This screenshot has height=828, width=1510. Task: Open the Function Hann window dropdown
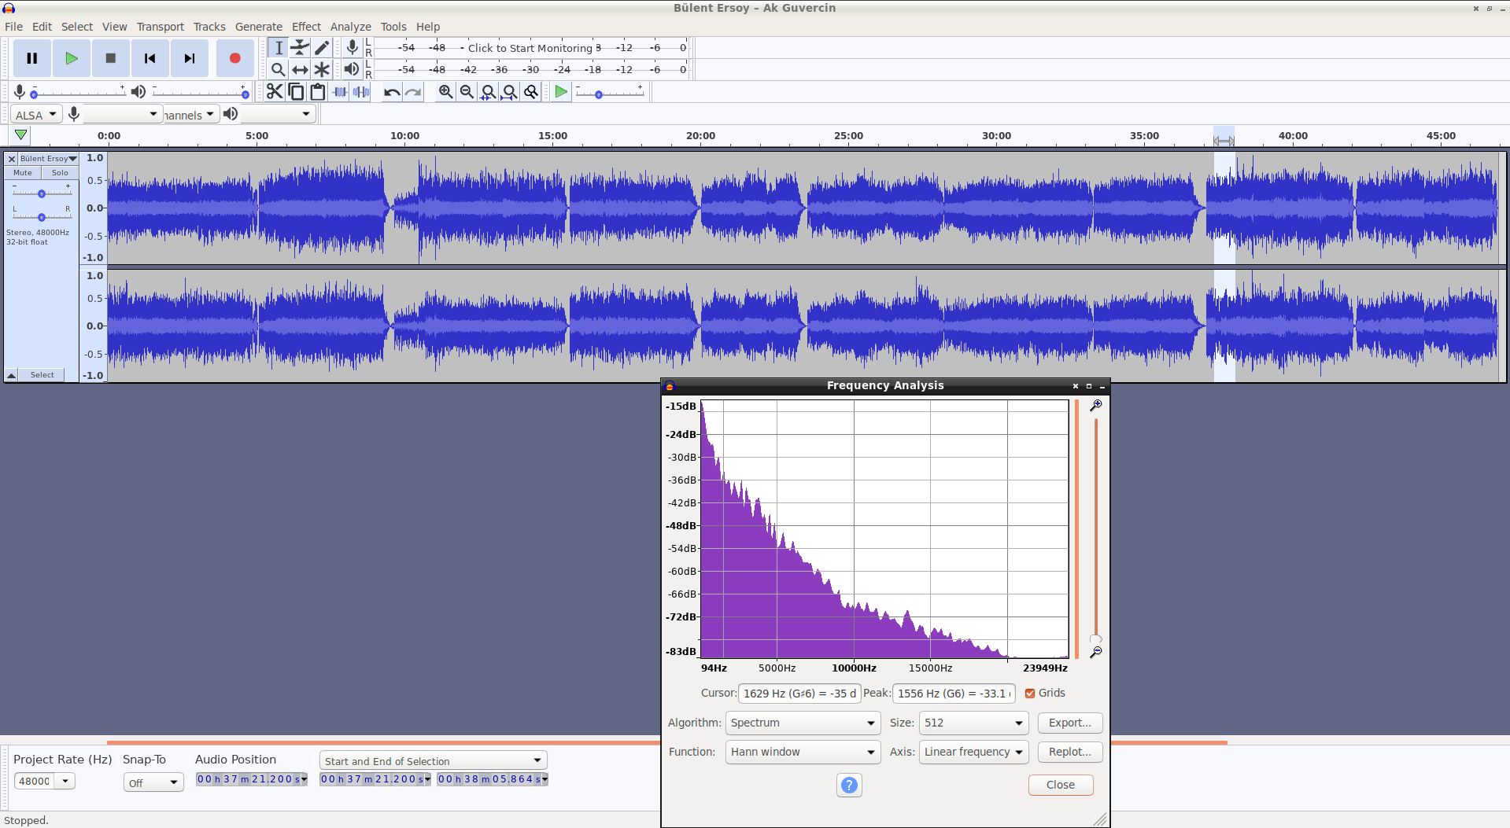coord(803,752)
